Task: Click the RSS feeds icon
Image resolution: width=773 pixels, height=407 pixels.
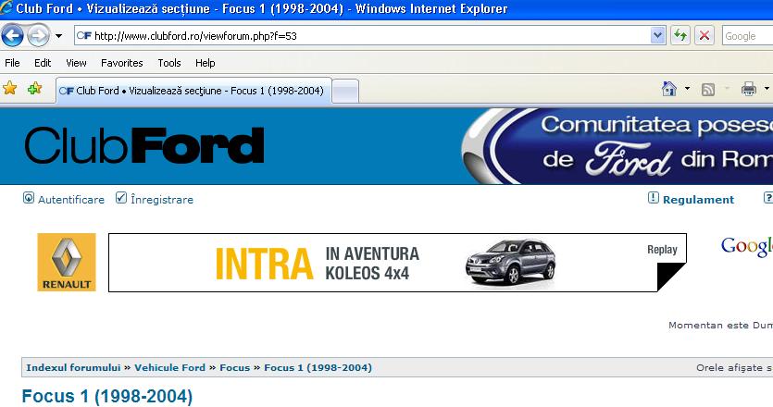Action: tap(708, 90)
